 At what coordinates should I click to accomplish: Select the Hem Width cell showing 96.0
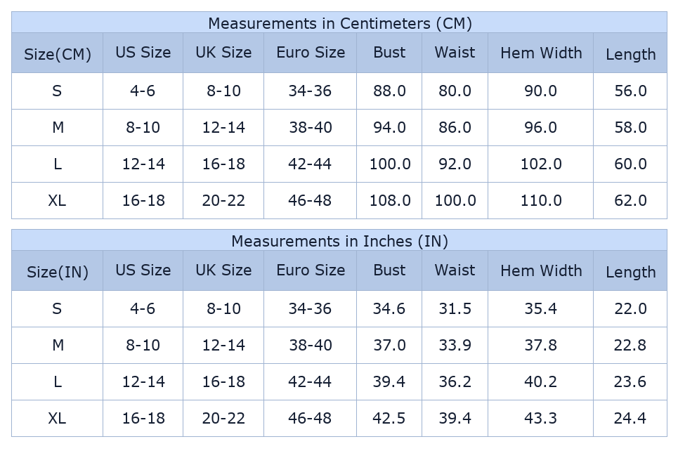coord(541,128)
